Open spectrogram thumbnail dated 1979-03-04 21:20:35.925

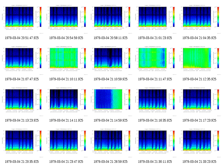tap(22, 143)
